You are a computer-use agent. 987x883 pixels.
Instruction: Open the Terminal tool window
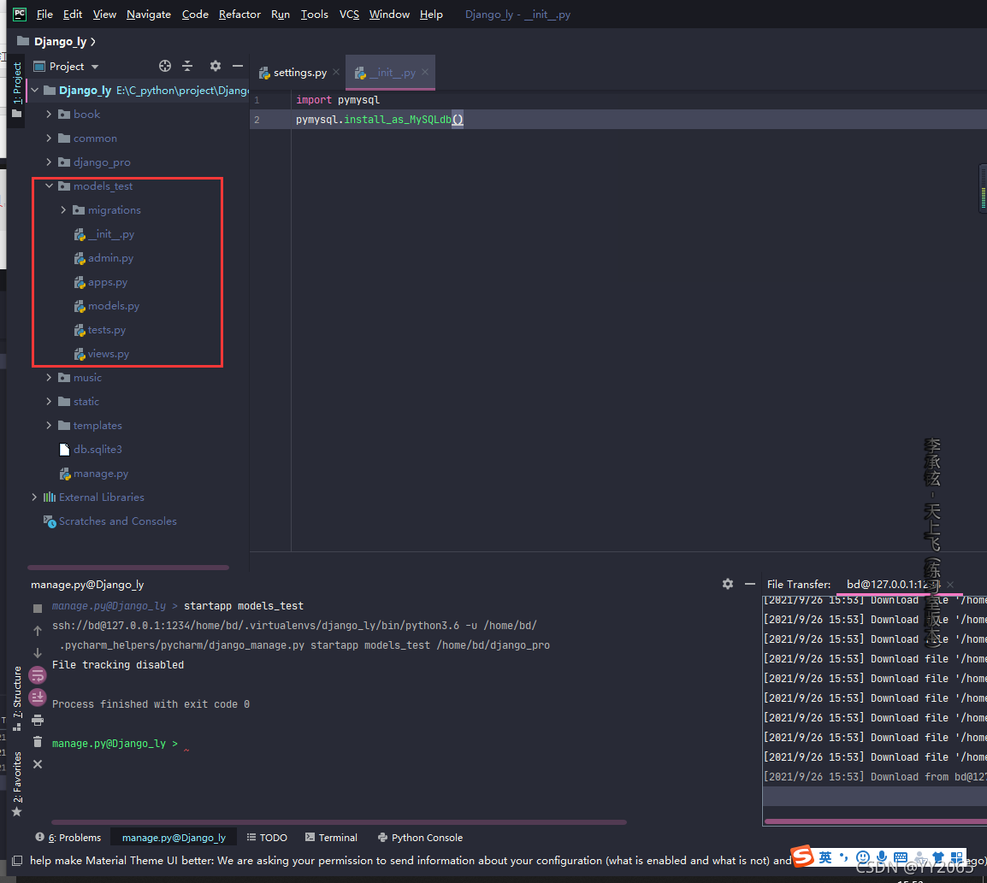pos(331,837)
